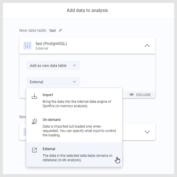Click the taxi data table grid icon

27,46
